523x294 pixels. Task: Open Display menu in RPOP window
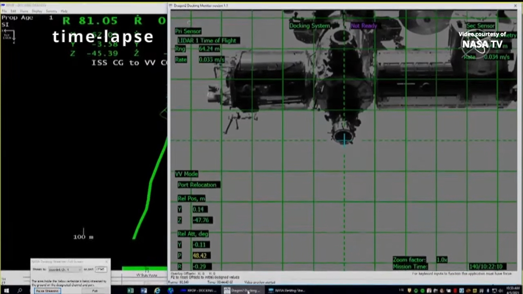[x=37, y=11]
